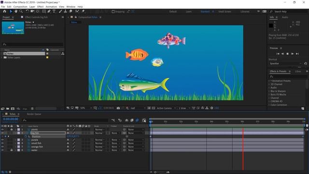Unlock the plants layer lock toggle
The width and height of the screenshot is (309, 174).
(x=12, y=130)
